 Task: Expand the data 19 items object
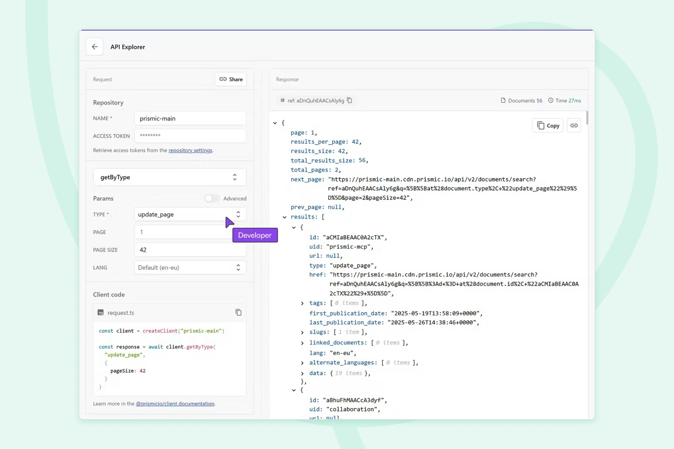(302, 374)
